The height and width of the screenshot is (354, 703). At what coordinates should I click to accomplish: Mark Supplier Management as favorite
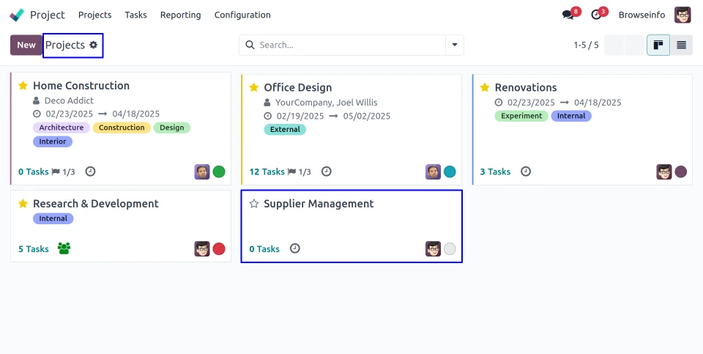click(x=254, y=204)
